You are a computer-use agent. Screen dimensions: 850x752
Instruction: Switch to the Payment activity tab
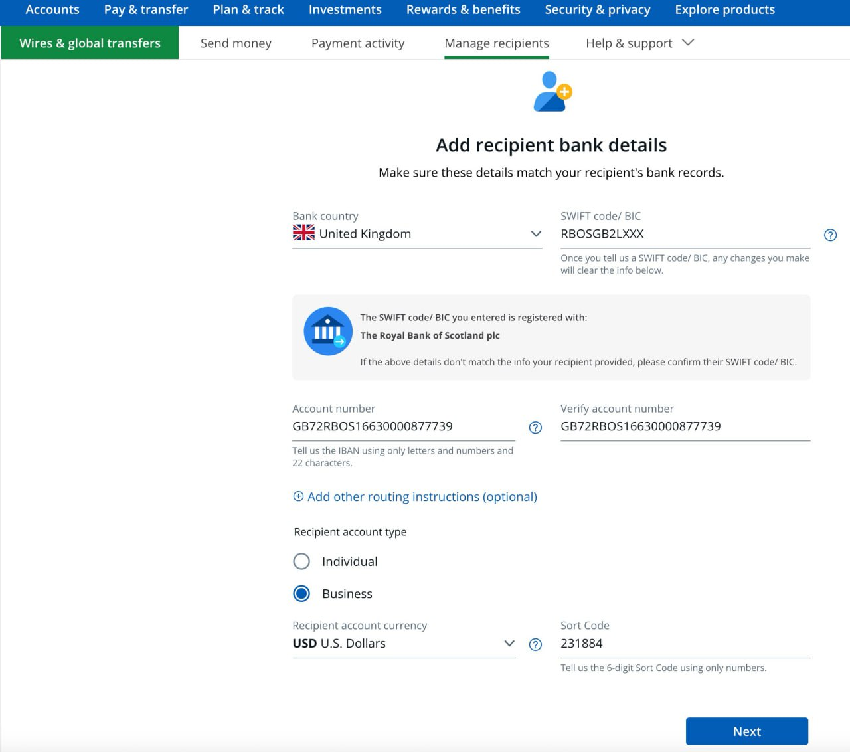tap(358, 43)
